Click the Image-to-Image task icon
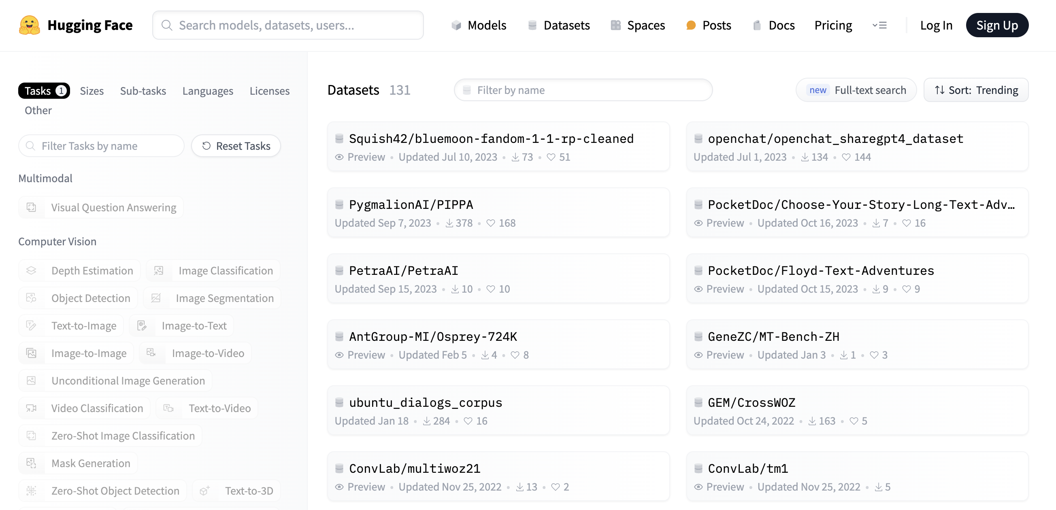This screenshot has height=510, width=1056. click(32, 353)
